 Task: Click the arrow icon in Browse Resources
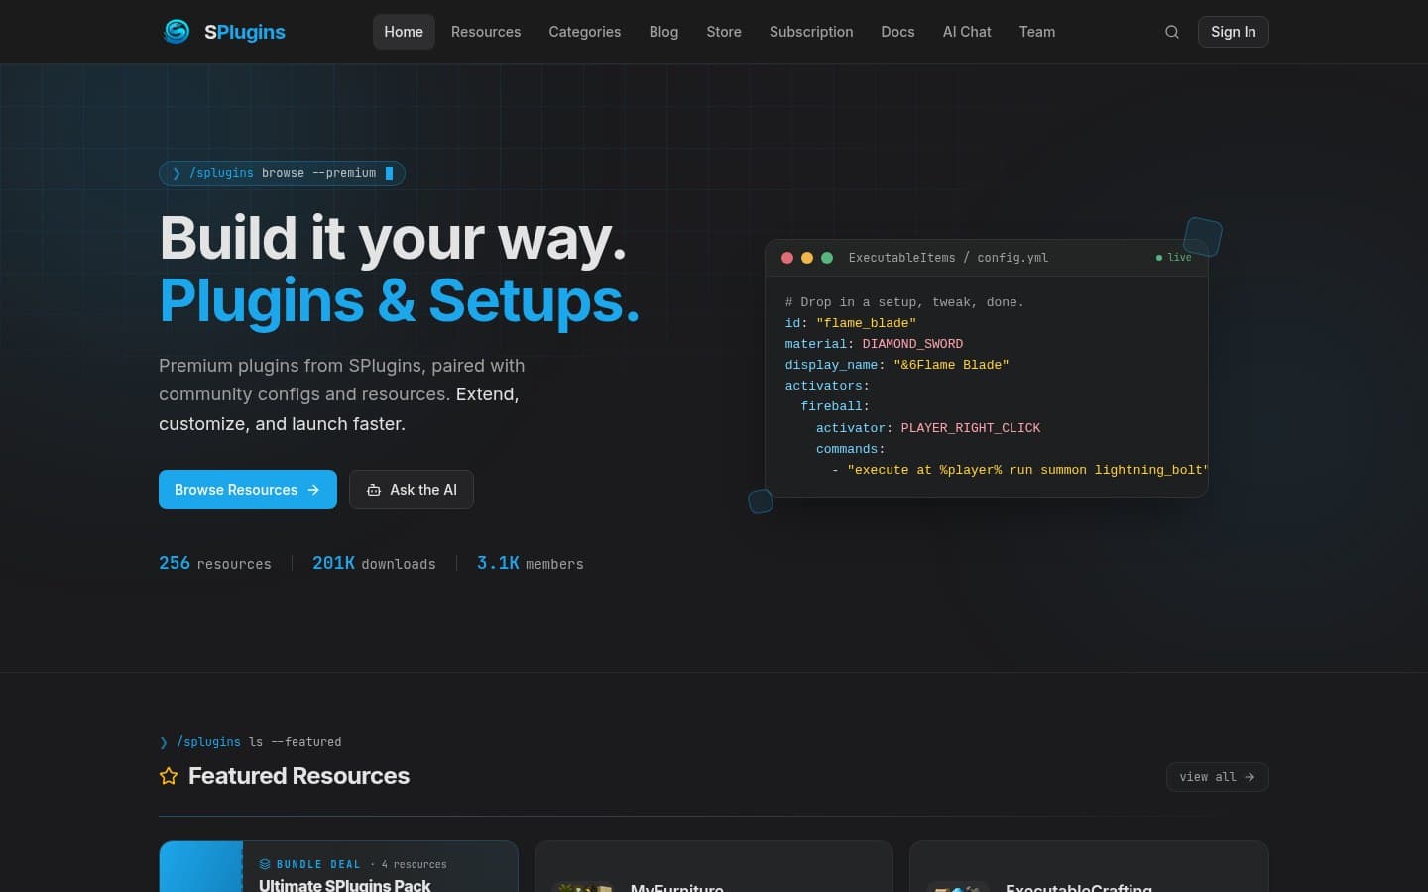tap(313, 490)
